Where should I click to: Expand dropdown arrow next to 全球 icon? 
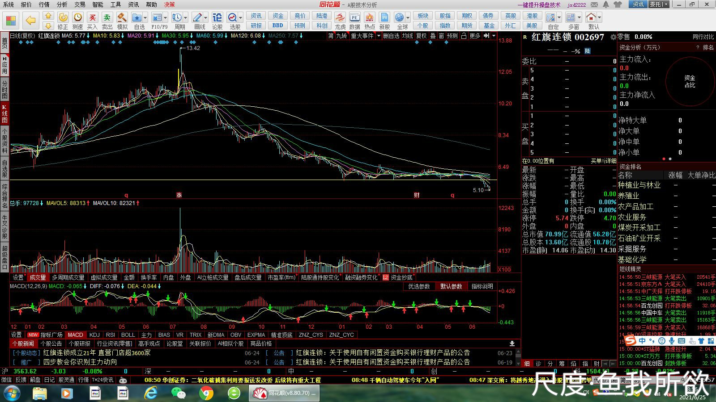408,18
